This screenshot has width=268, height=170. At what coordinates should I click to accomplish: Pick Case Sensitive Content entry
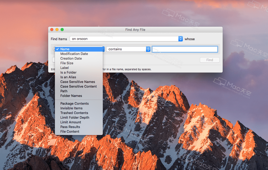point(79,87)
